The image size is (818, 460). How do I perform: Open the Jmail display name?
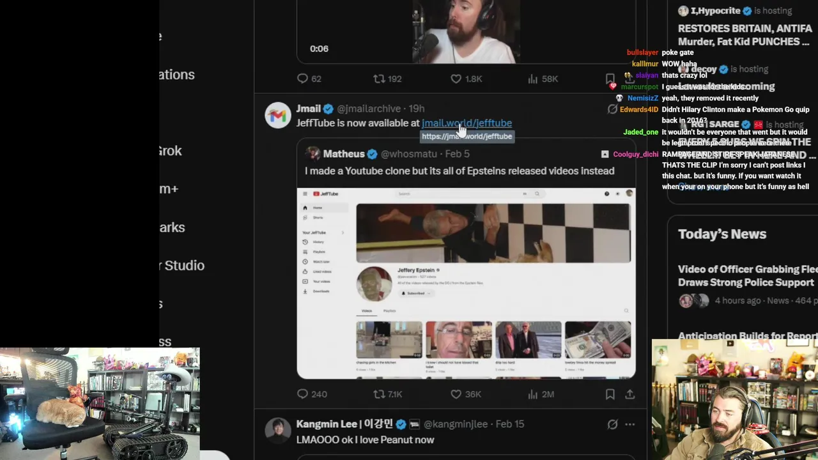click(308, 109)
